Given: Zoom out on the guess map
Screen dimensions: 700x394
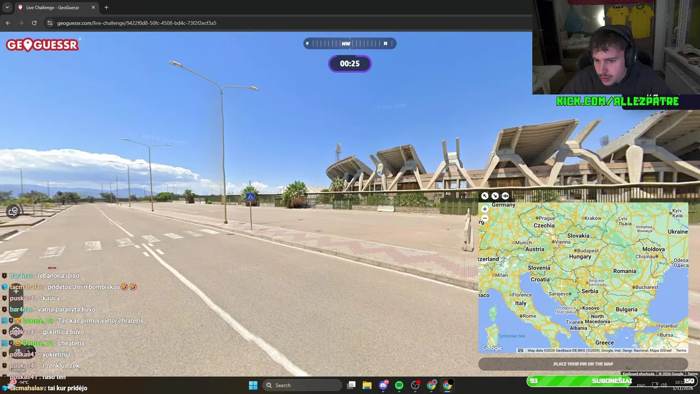Looking at the screenshot, I should (x=485, y=218).
